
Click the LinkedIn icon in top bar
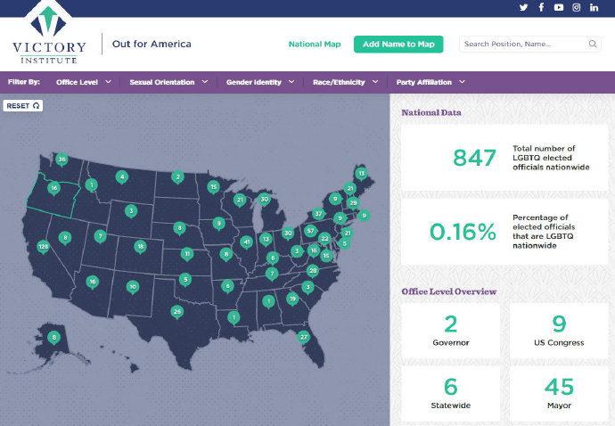tap(594, 8)
